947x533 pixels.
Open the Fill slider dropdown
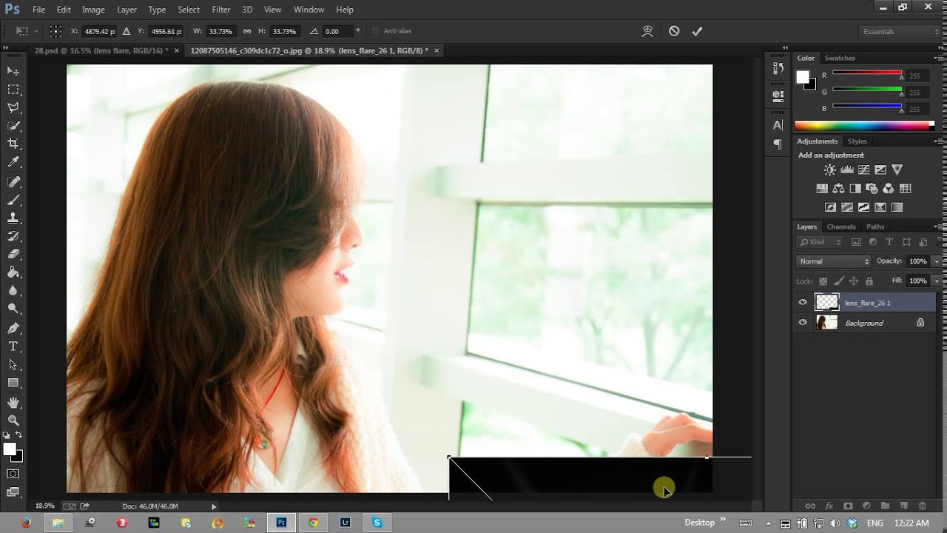(937, 281)
